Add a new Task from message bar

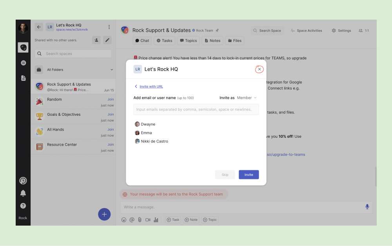click(x=173, y=220)
